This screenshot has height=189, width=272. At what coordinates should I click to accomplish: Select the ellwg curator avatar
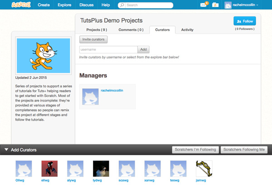49,169
